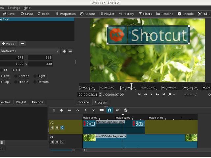Delete preset with minus icon
The image size is (211, 158).
pyautogui.click(x=70, y=51)
